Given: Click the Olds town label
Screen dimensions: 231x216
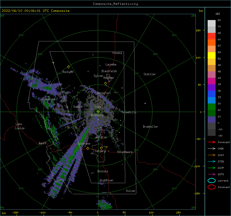Looking at the screenshot, I should pyautogui.click(x=98, y=107).
